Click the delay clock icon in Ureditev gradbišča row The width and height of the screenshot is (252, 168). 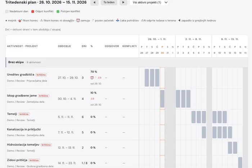tap(92, 78)
